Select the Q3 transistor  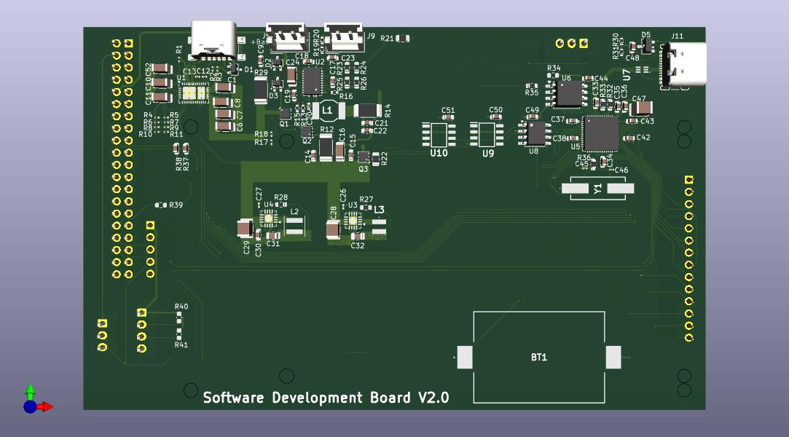tap(364, 157)
